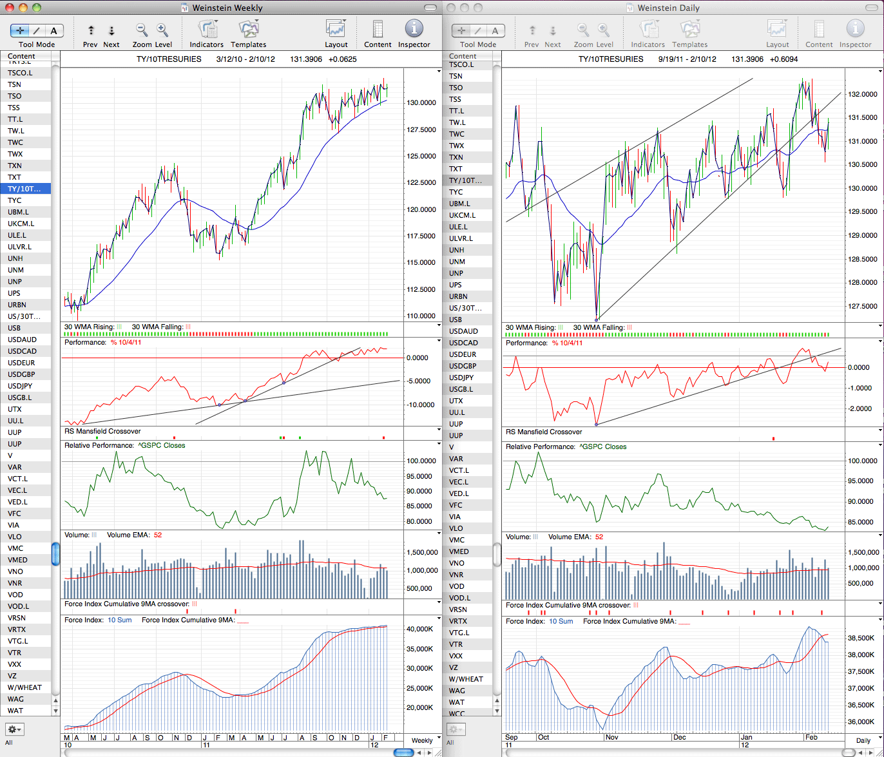Select USDJPY in Weekly content list
884x757 pixels.
[26, 386]
